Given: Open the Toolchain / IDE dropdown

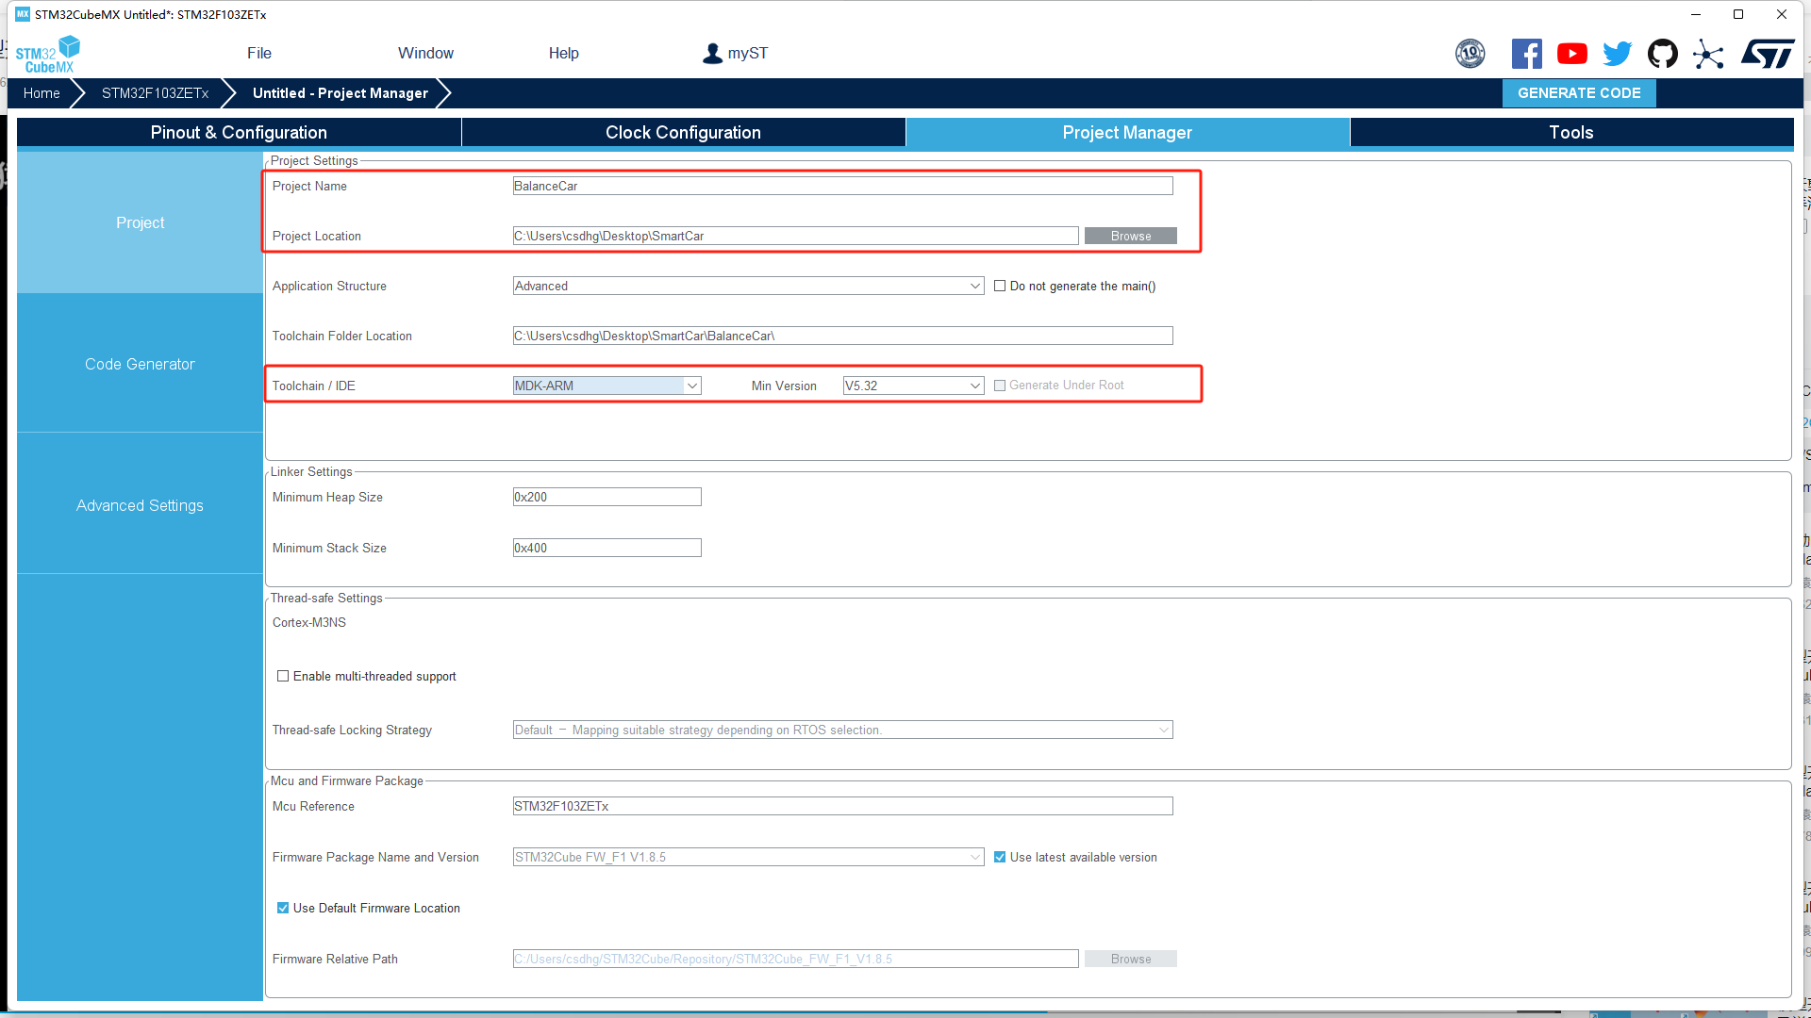Looking at the screenshot, I should click(606, 386).
